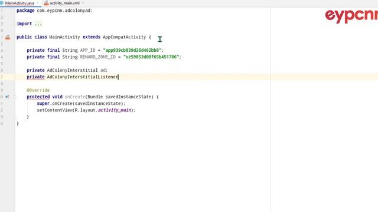378x212 pixels.
Task: Click the related XML file gutter icon
Action: click(8, 37)
